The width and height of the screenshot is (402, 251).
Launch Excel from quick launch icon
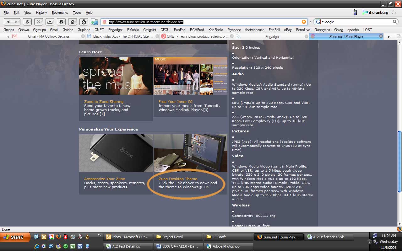click(x=73, y=246)
